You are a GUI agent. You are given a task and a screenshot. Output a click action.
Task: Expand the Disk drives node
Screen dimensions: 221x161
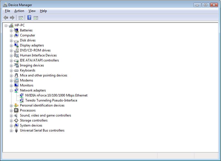click(11, 41)
